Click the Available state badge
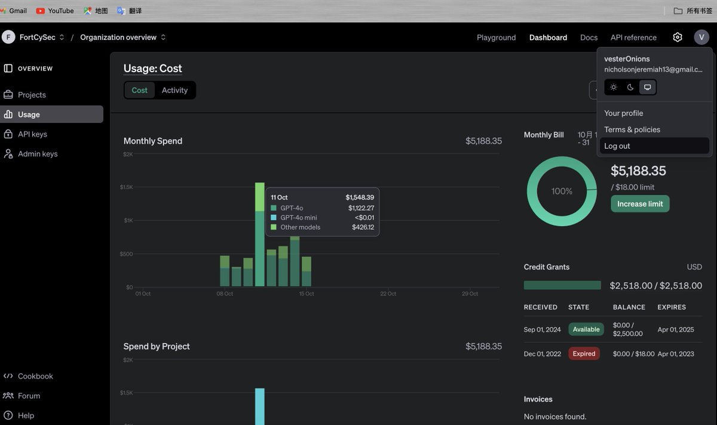Viewport: 717px width, 425px height. [x=586, y=329]
